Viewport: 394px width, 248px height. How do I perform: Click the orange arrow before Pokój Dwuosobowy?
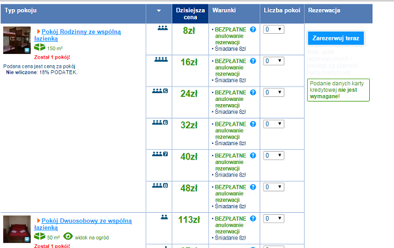38,221
